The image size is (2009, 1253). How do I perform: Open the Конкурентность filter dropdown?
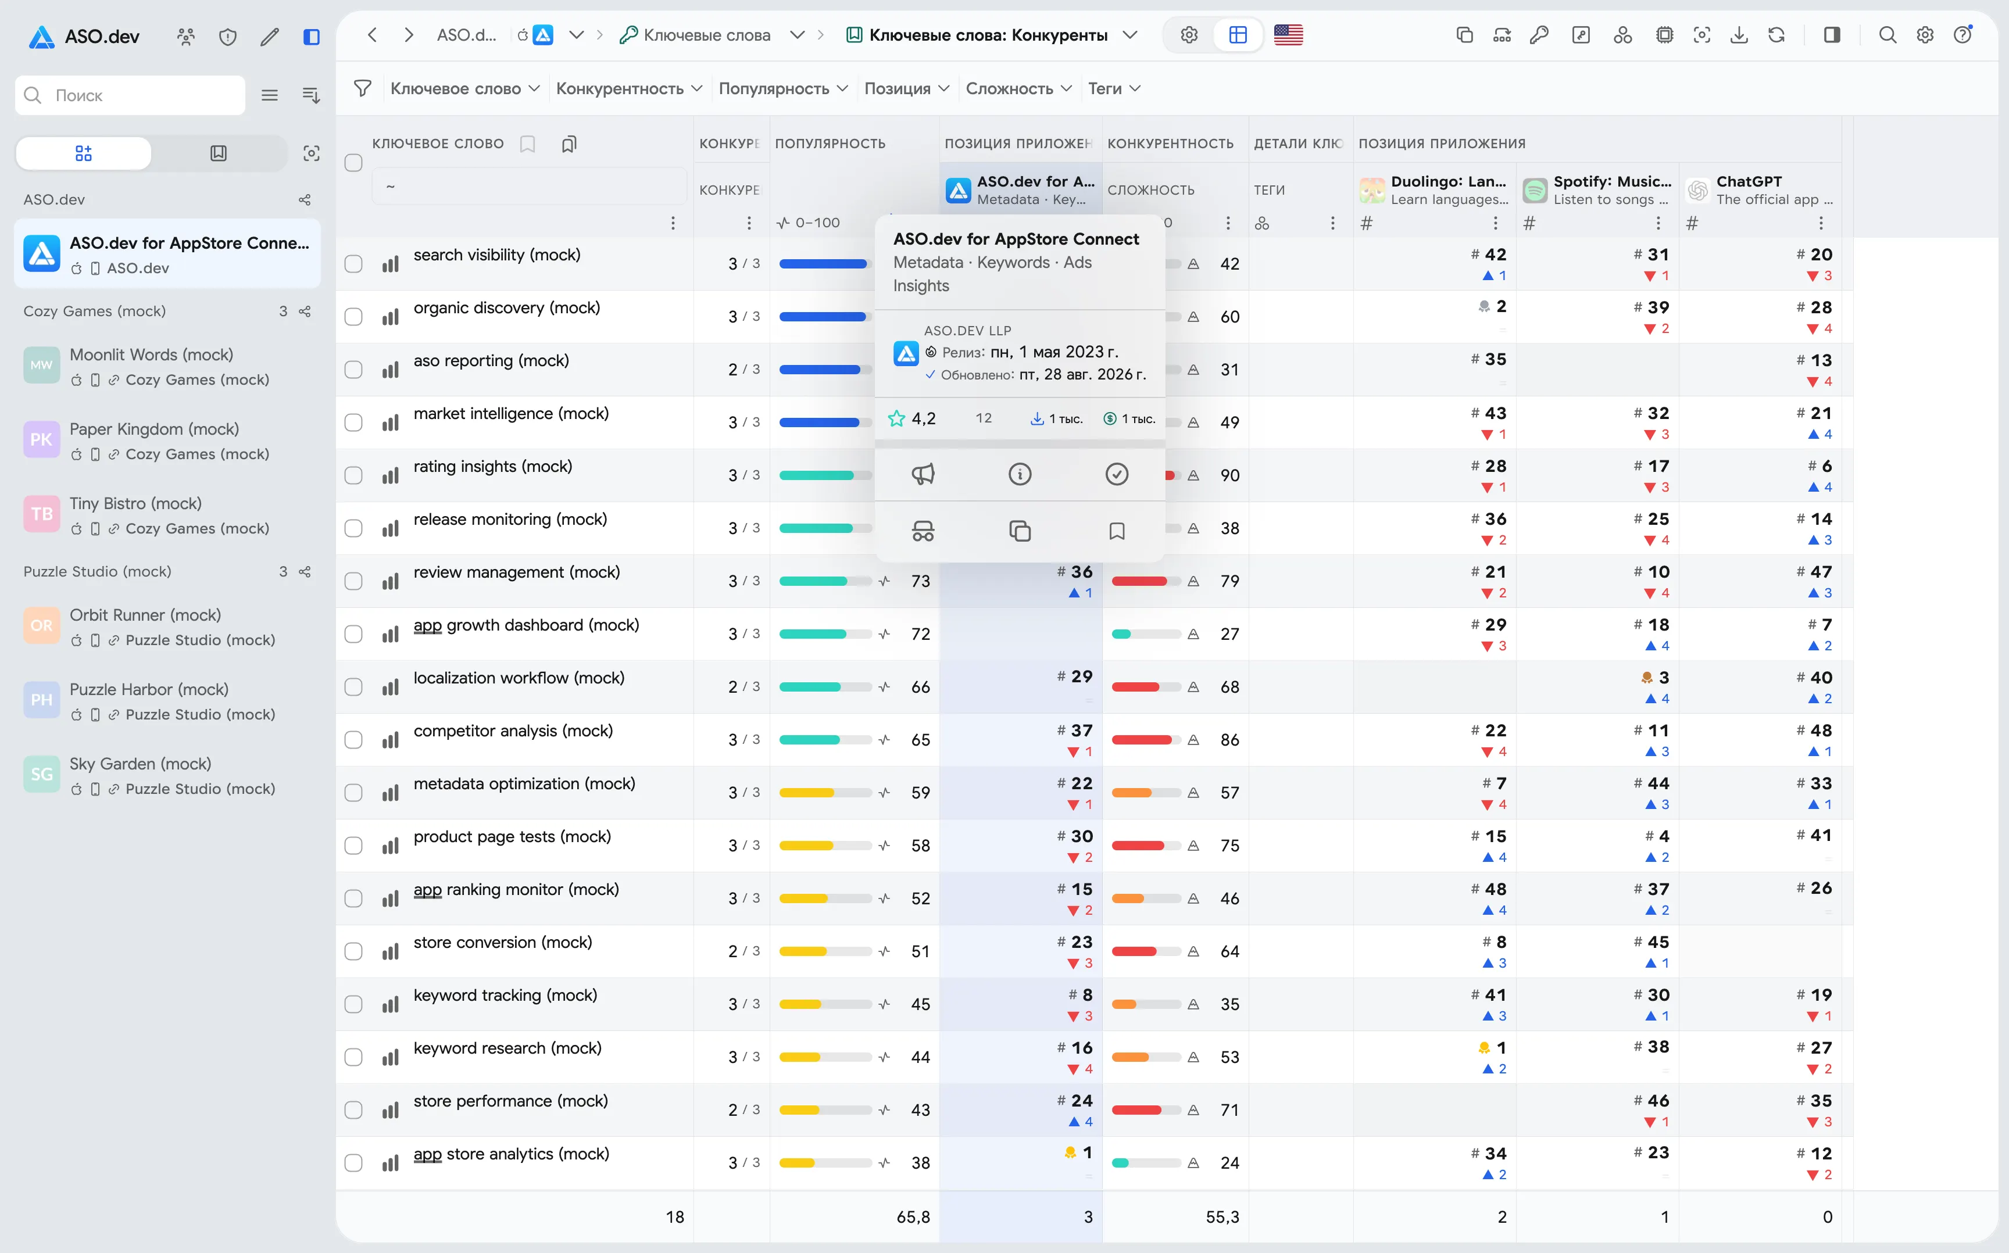point(629,88)
